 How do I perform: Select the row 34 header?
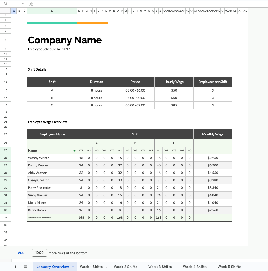click(6, 218)
